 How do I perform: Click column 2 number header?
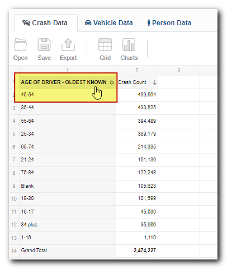point(137,71)
